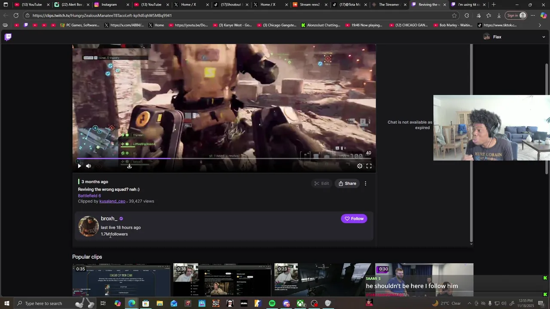Open browser three-dot settings menu

(533, 15)
